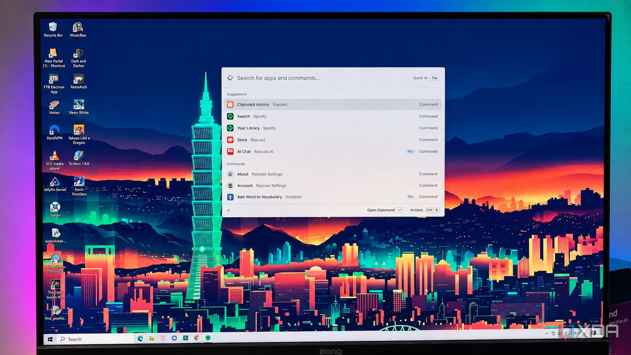Open the Raycast Store icon

pos(230,140)
